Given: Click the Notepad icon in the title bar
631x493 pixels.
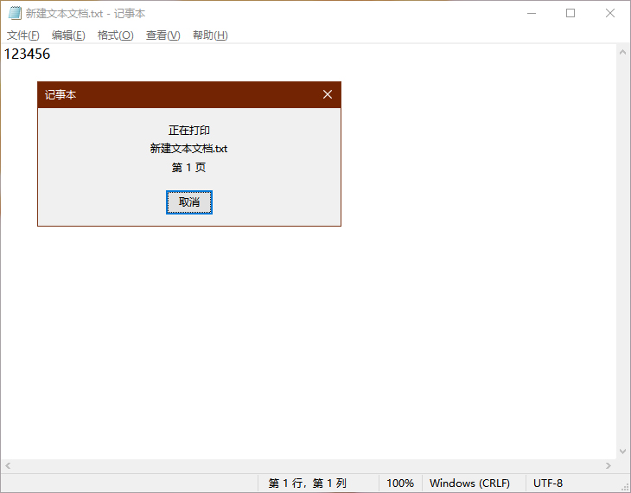Looking at the screenshot, I should pyautogui.click(x=15, y=13).
